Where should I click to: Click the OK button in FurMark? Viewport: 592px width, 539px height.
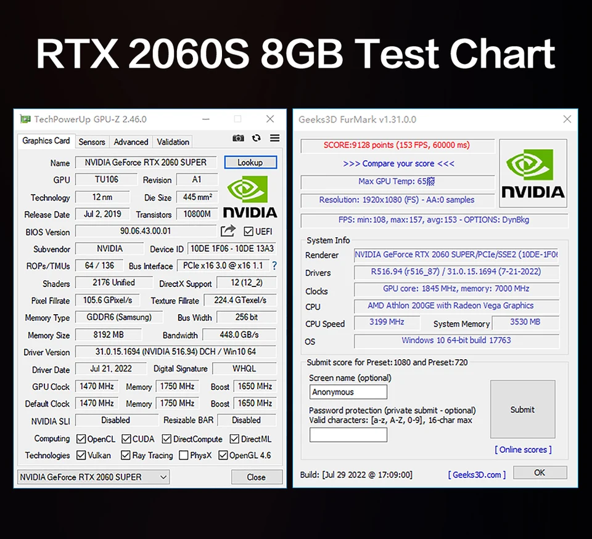[x=540, y=472]
